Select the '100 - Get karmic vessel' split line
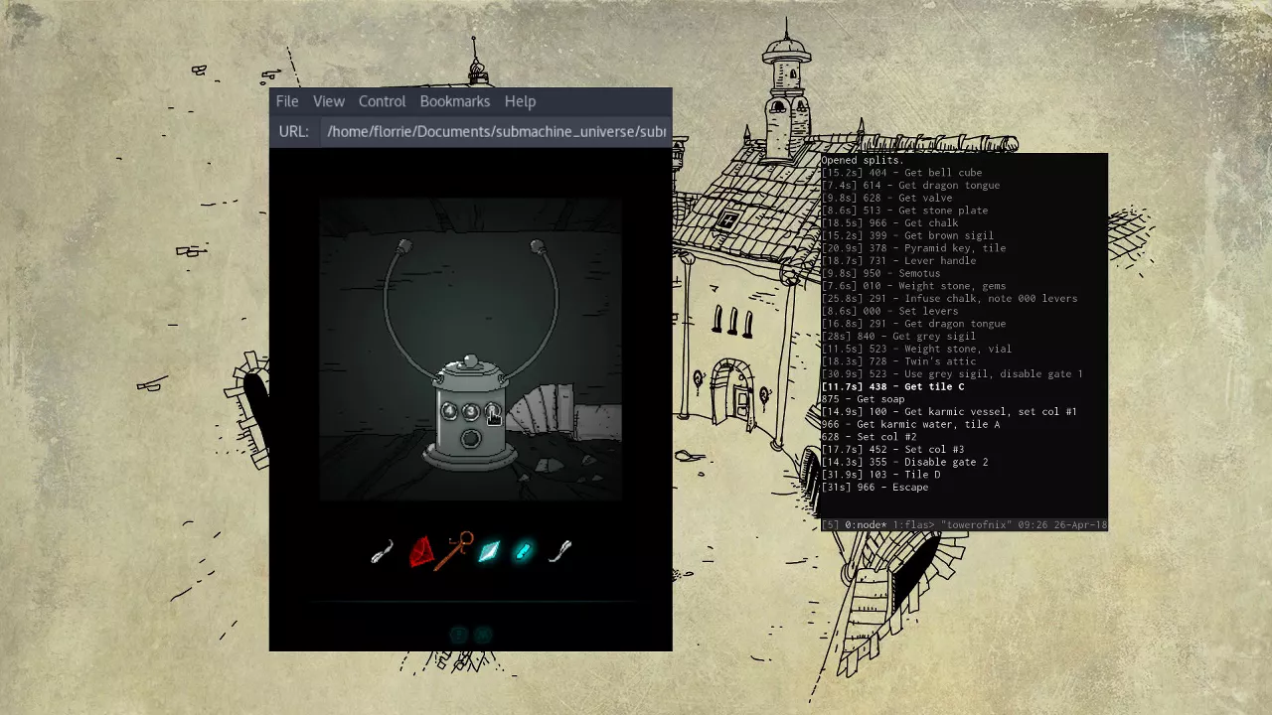This screenshot has width=1272, height=715. (x=949, y=412)
